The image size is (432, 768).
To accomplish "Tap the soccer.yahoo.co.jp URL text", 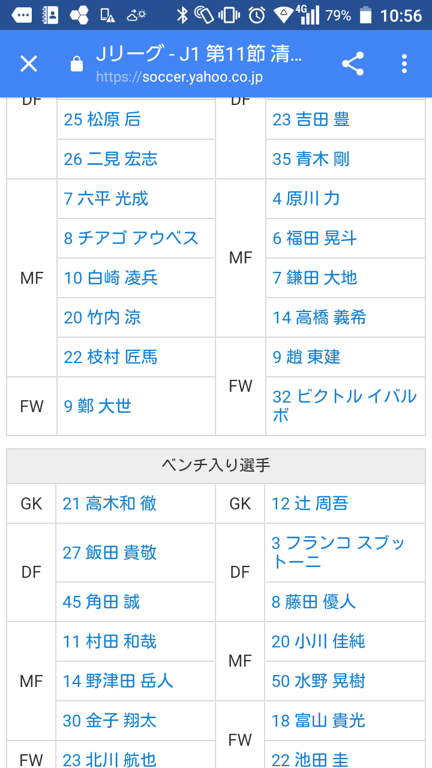I will 179,77.
